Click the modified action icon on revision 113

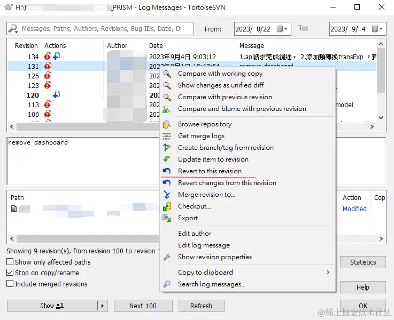click(x=48, y=105)
